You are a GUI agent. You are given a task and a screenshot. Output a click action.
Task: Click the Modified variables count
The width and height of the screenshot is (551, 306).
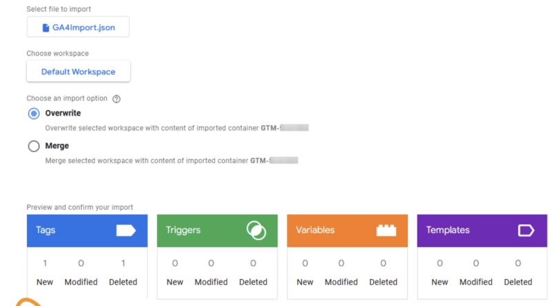click(341, 263)
